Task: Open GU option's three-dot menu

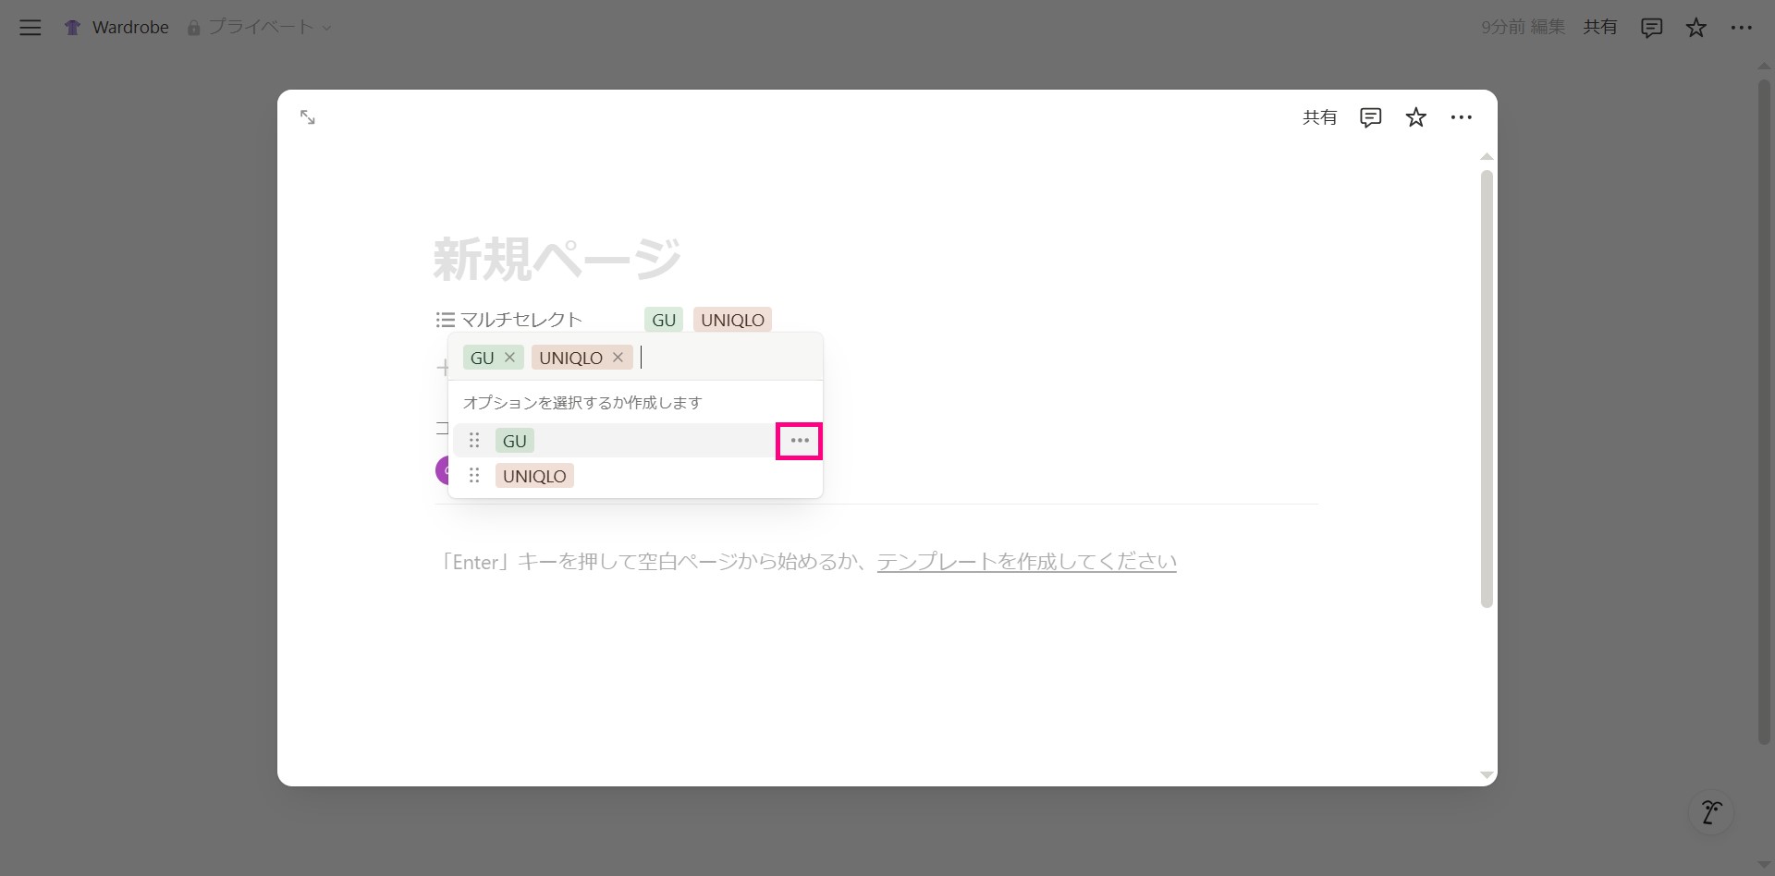Action: pos(800,441)
